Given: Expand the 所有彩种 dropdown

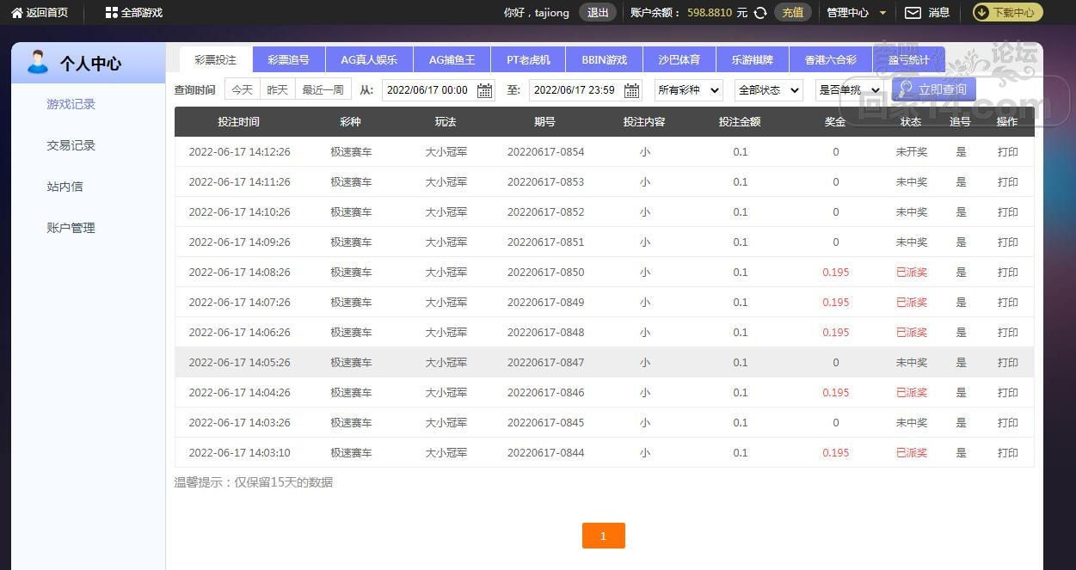Looking at the screenshot, I should point(688,90).
